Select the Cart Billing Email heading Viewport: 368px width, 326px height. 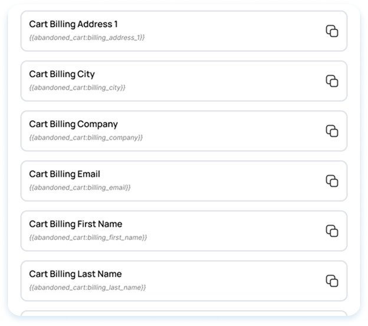[x=65, y=174]
